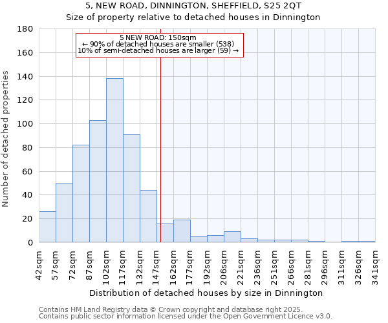Image resolution: width=388 pixels, height=323 pixels.
Task: Click the x-axis tick label 72sqm
Action: point(72,266)
